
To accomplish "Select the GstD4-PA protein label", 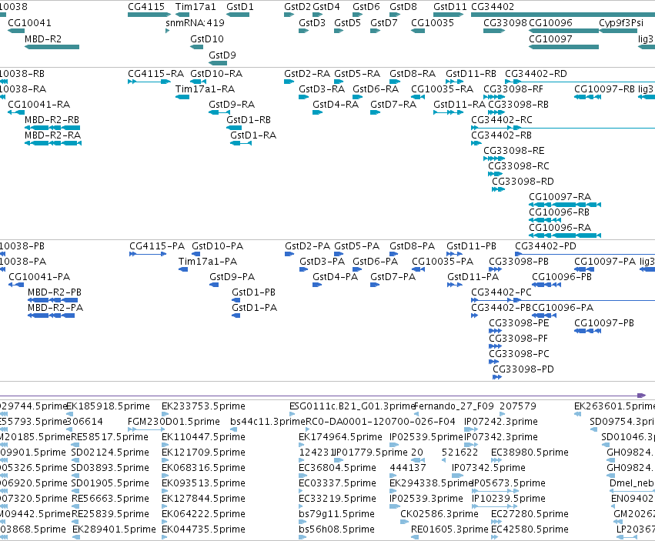I will pos(335,277).
